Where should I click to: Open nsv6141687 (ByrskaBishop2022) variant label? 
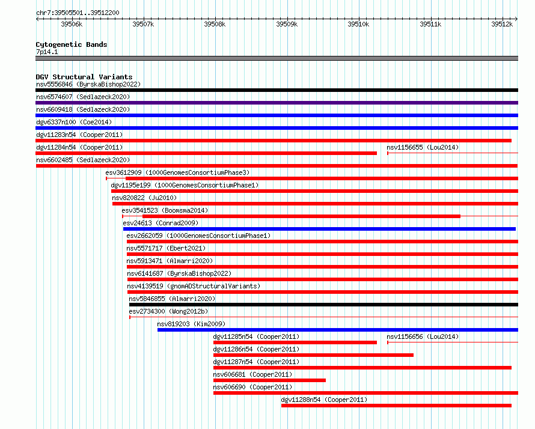[x=179, y=273]
